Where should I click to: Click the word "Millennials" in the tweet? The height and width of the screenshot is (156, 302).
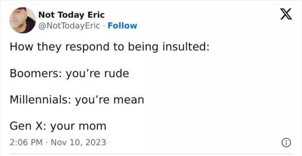[x=39, y=100]
